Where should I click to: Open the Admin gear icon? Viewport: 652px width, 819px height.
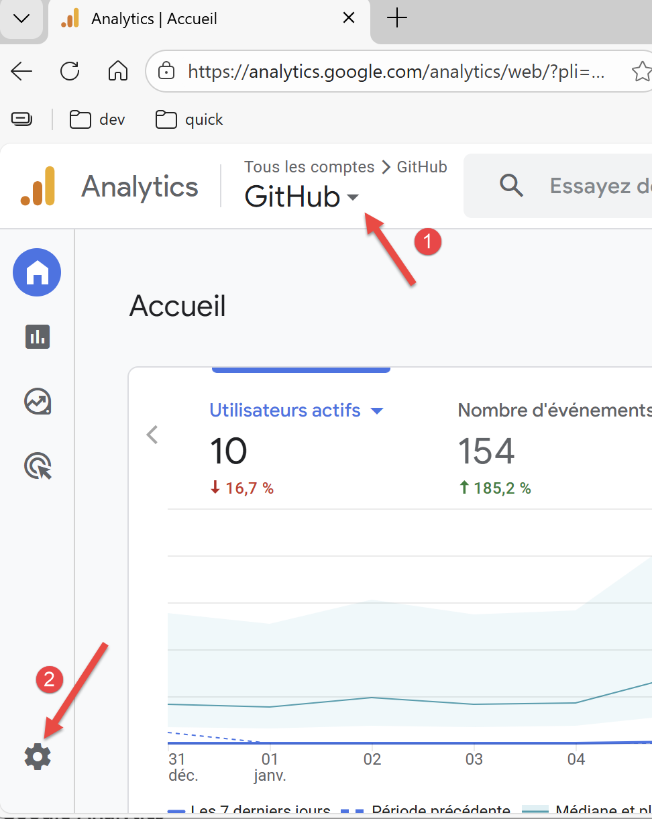(x=38, y=757)
